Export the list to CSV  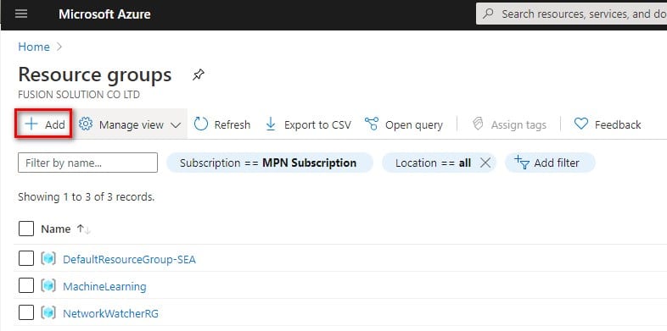point(308,124)
